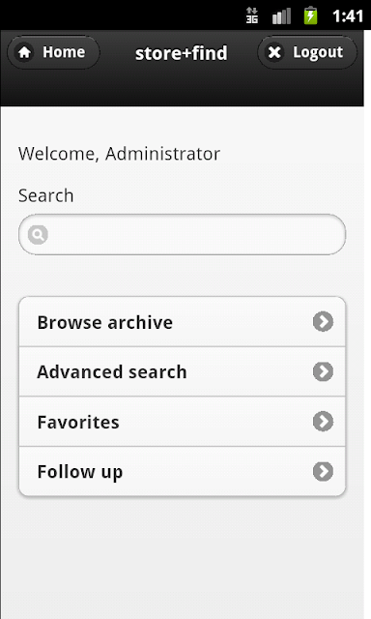Click the magnifying glass search icon
The height and width of the screenshot is (619, 371).
click(38, 235)
